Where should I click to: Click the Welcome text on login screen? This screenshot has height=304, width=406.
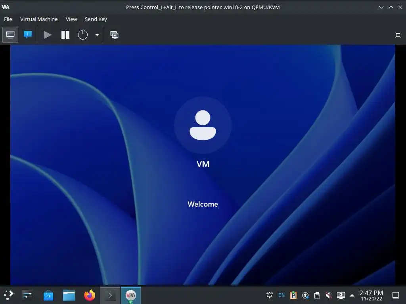(203, 204)
